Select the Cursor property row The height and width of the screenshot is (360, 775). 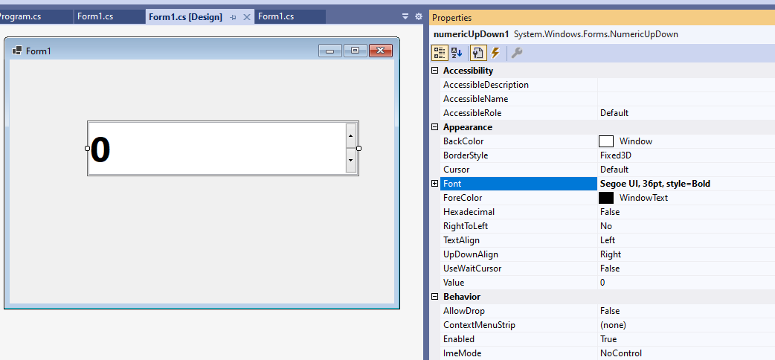click(608, 170)
